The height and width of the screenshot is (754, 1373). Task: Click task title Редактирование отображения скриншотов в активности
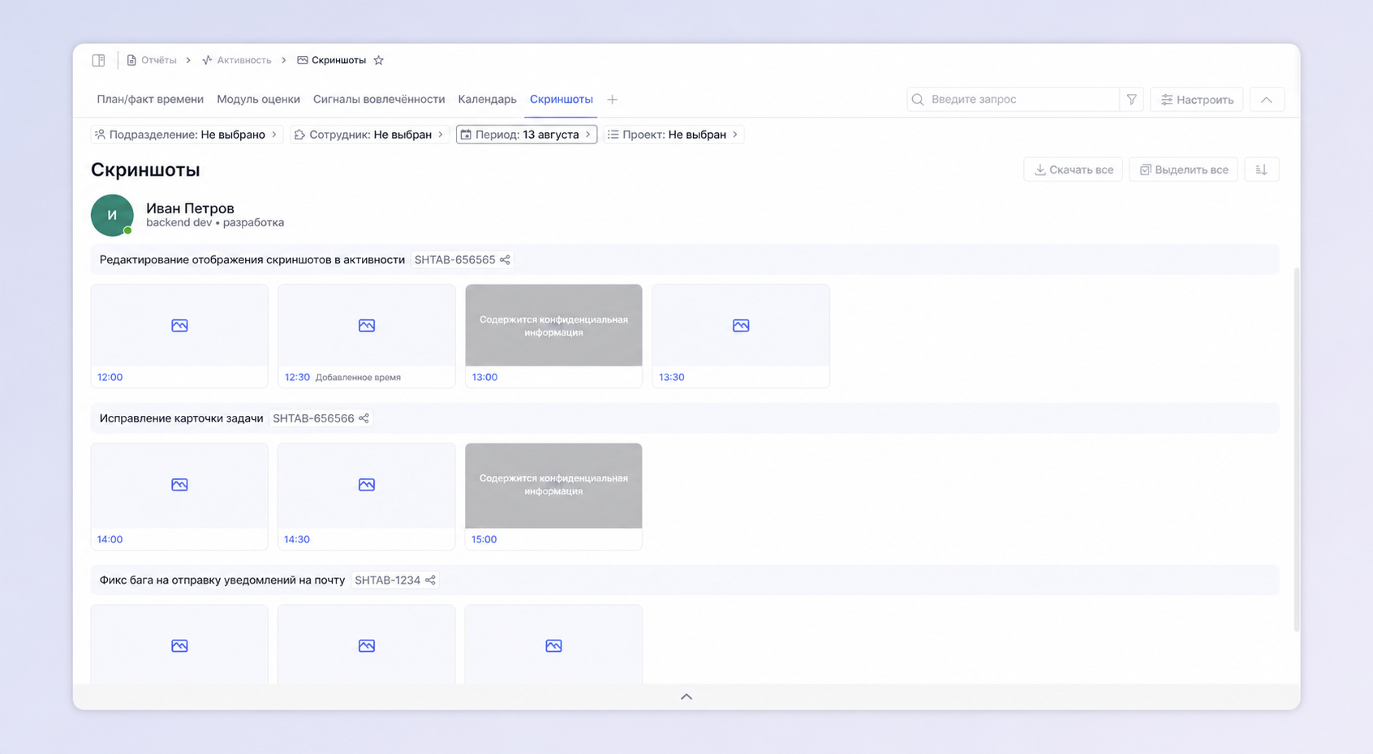pos(252,260)
